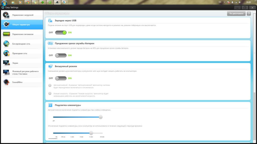Close the Easy Settings window

[x=252, y=8]
